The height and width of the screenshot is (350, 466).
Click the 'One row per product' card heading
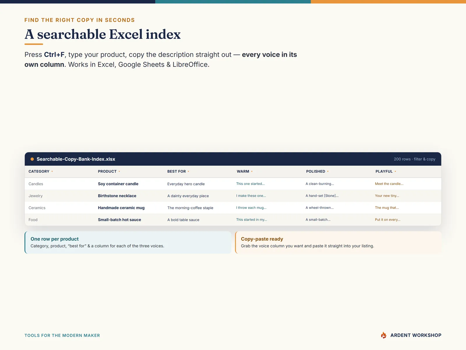[x=54, y=239]
